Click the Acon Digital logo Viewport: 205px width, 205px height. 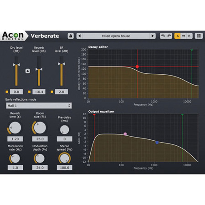coord(13,36)
